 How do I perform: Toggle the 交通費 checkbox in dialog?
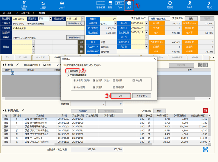click(x=94, y=87)
